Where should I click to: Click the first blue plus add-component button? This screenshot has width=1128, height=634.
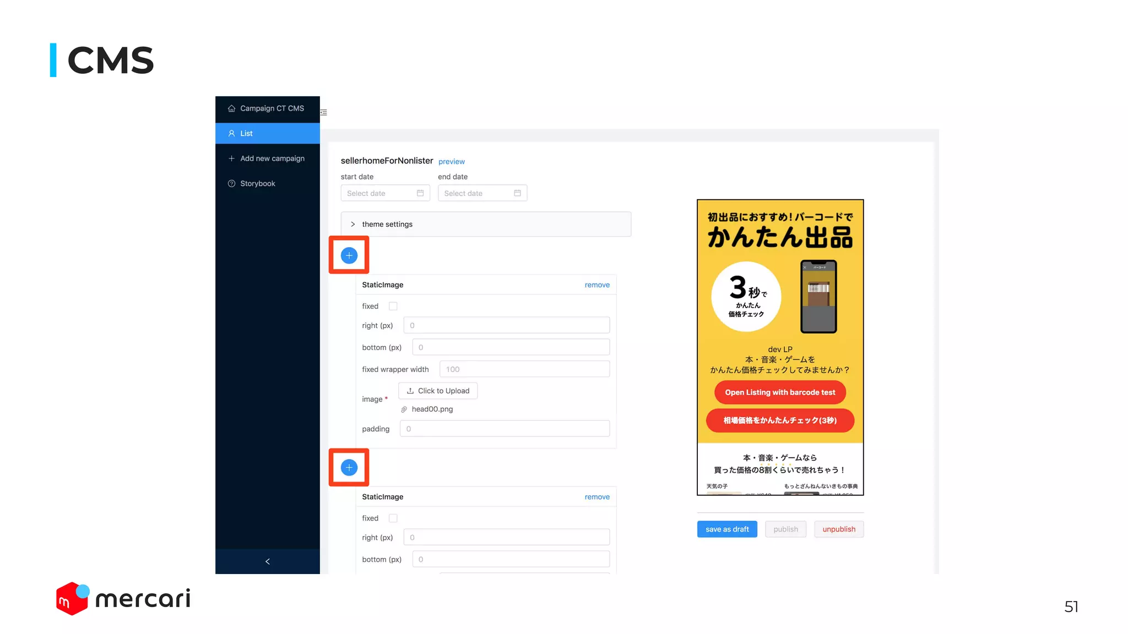pos(349,255)
